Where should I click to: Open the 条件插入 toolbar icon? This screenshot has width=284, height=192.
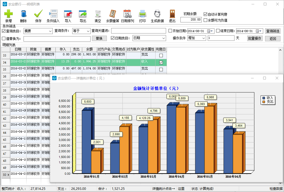pos(53,14)
